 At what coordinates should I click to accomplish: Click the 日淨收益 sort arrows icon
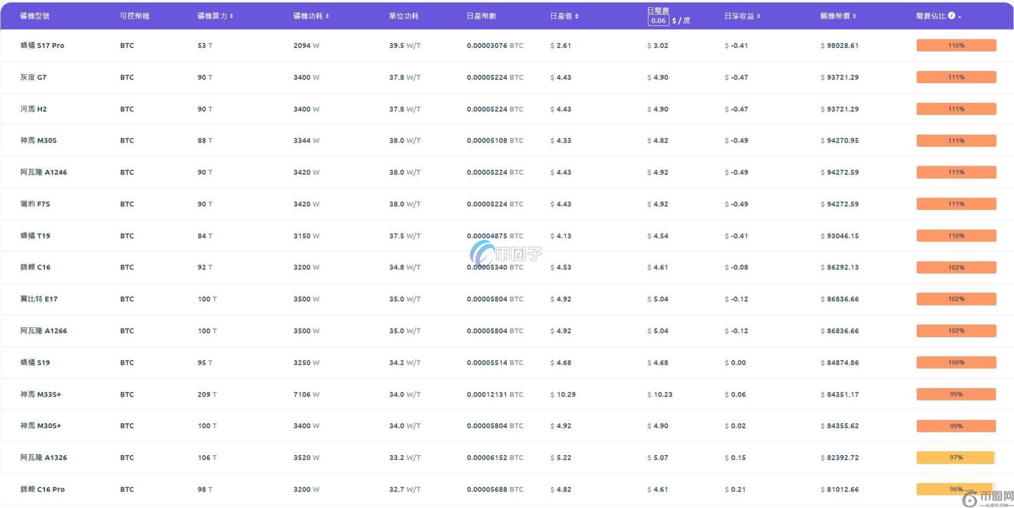(x=759, y=16)
